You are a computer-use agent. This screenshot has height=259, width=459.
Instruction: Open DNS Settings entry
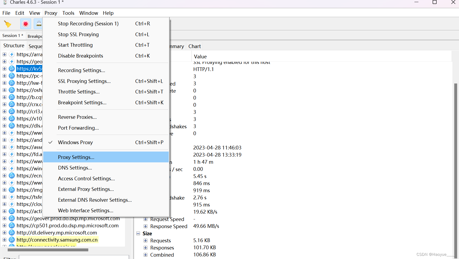[106, 168]
